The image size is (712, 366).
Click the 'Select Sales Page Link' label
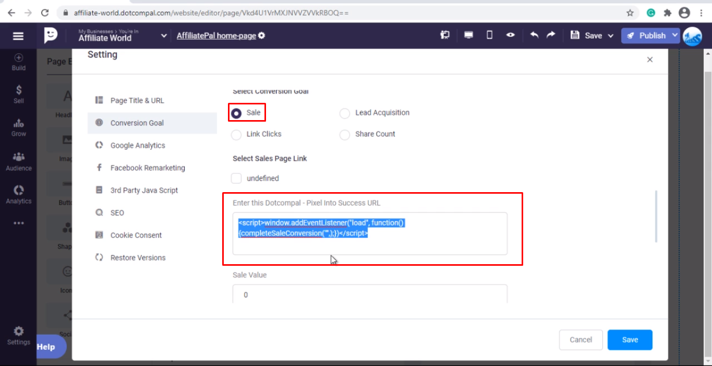(x=270, y=159)
